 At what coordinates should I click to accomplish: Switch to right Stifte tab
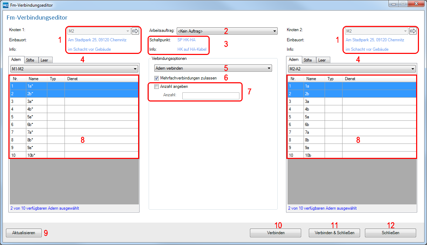(x=309, y=60)
